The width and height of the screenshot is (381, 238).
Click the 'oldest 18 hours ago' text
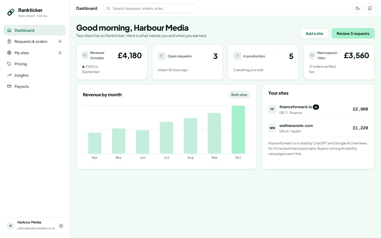tap(173, 70)
